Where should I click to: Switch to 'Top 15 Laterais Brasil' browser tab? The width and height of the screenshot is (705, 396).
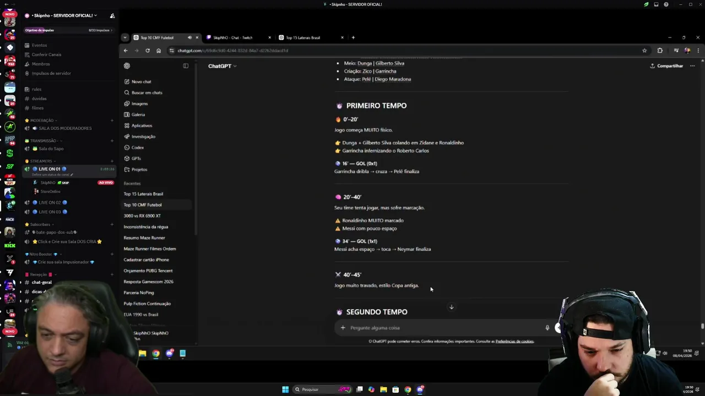point(311,37)
